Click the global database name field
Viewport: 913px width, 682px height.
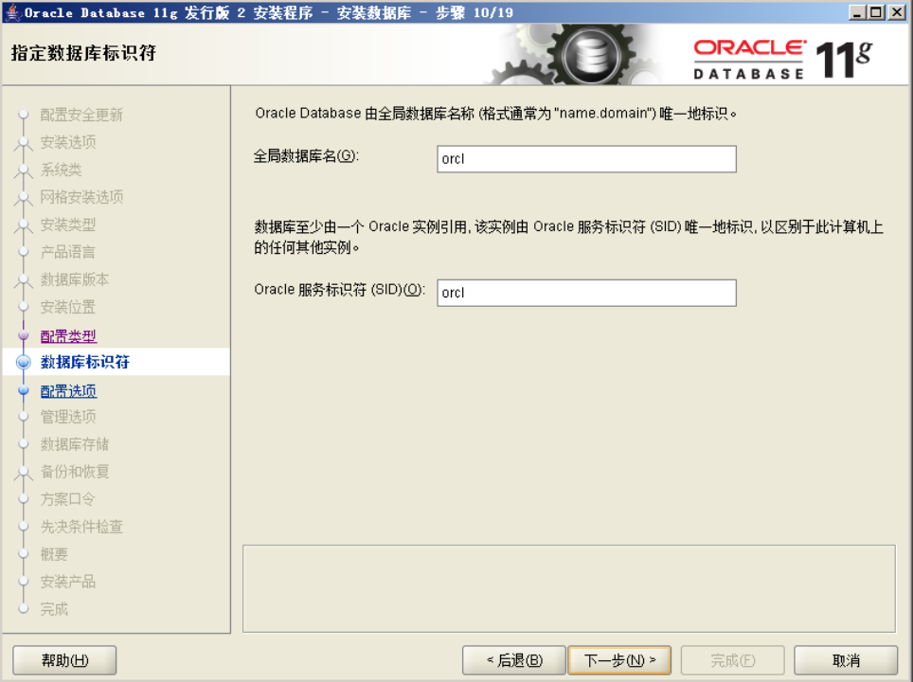586,159
